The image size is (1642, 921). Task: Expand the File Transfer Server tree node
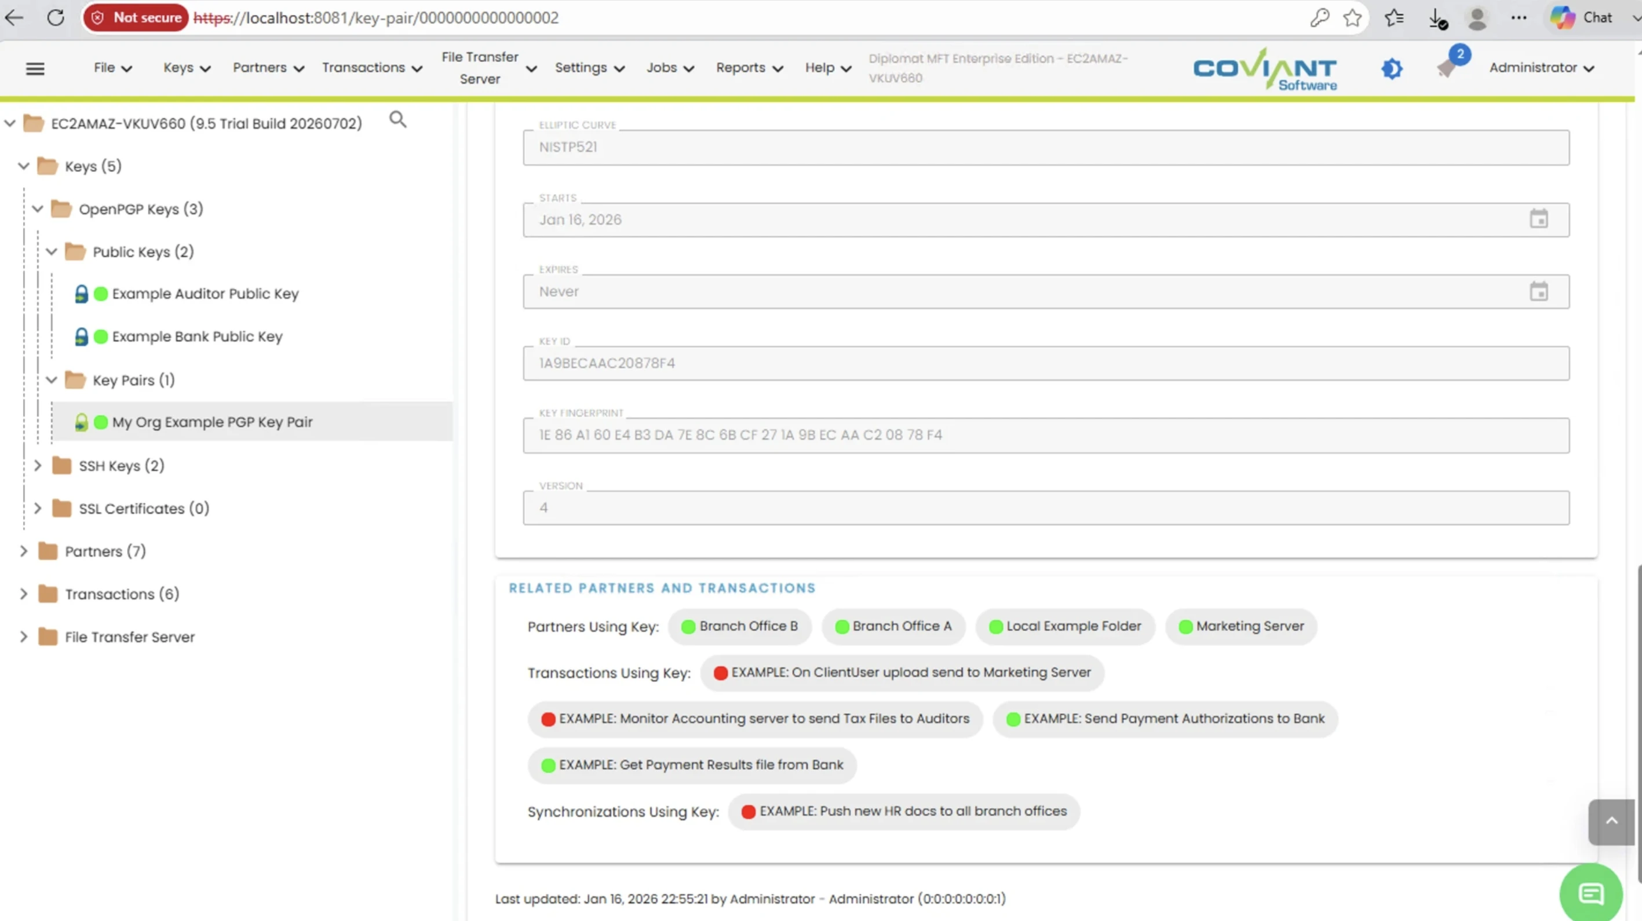coord(24,637)
